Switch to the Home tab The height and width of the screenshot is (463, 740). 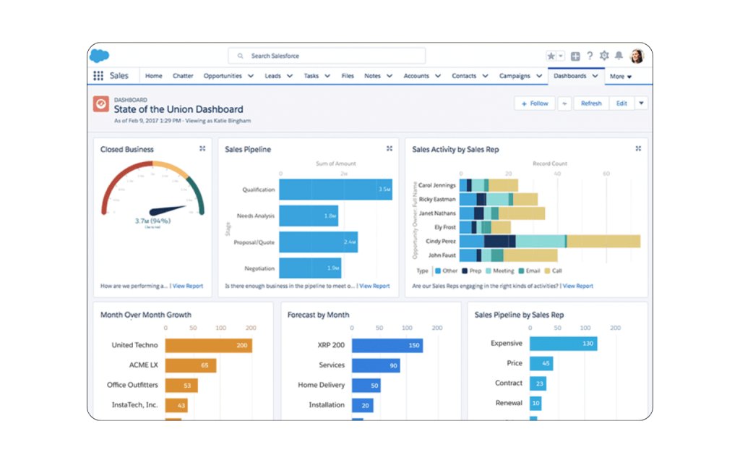153,75
